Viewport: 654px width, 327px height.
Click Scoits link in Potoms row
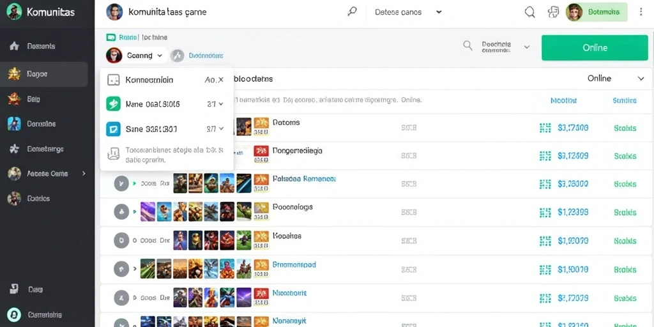(x=625, y=128)
